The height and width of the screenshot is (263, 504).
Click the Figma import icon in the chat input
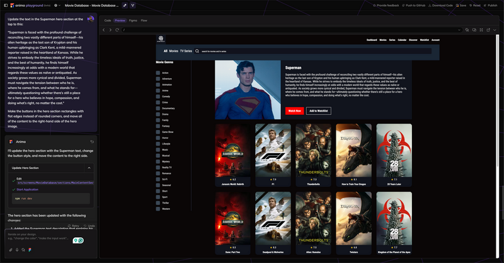click(30, 250)
